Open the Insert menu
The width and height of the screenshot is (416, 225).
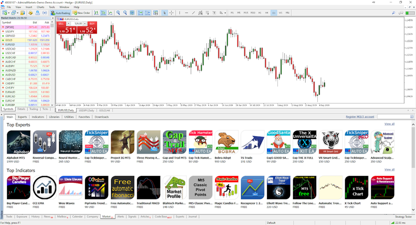(x=29, y=7)
